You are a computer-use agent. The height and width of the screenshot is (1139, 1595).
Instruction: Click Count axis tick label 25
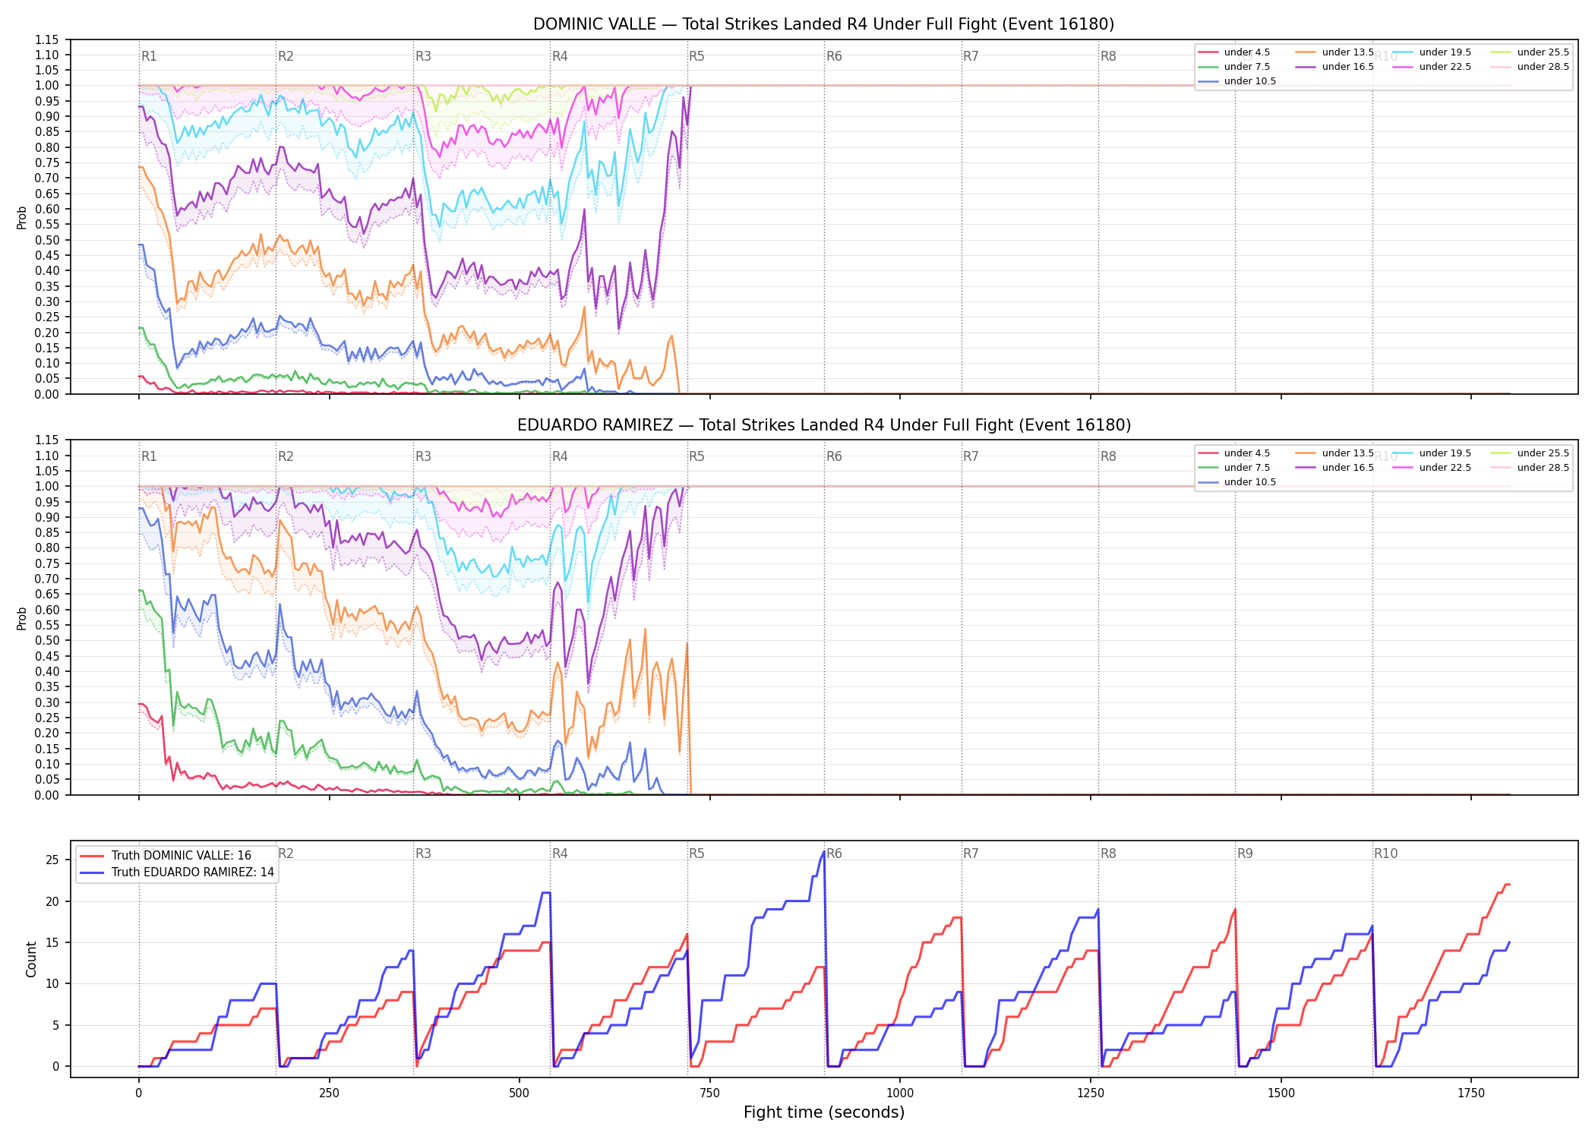(52, 860)
